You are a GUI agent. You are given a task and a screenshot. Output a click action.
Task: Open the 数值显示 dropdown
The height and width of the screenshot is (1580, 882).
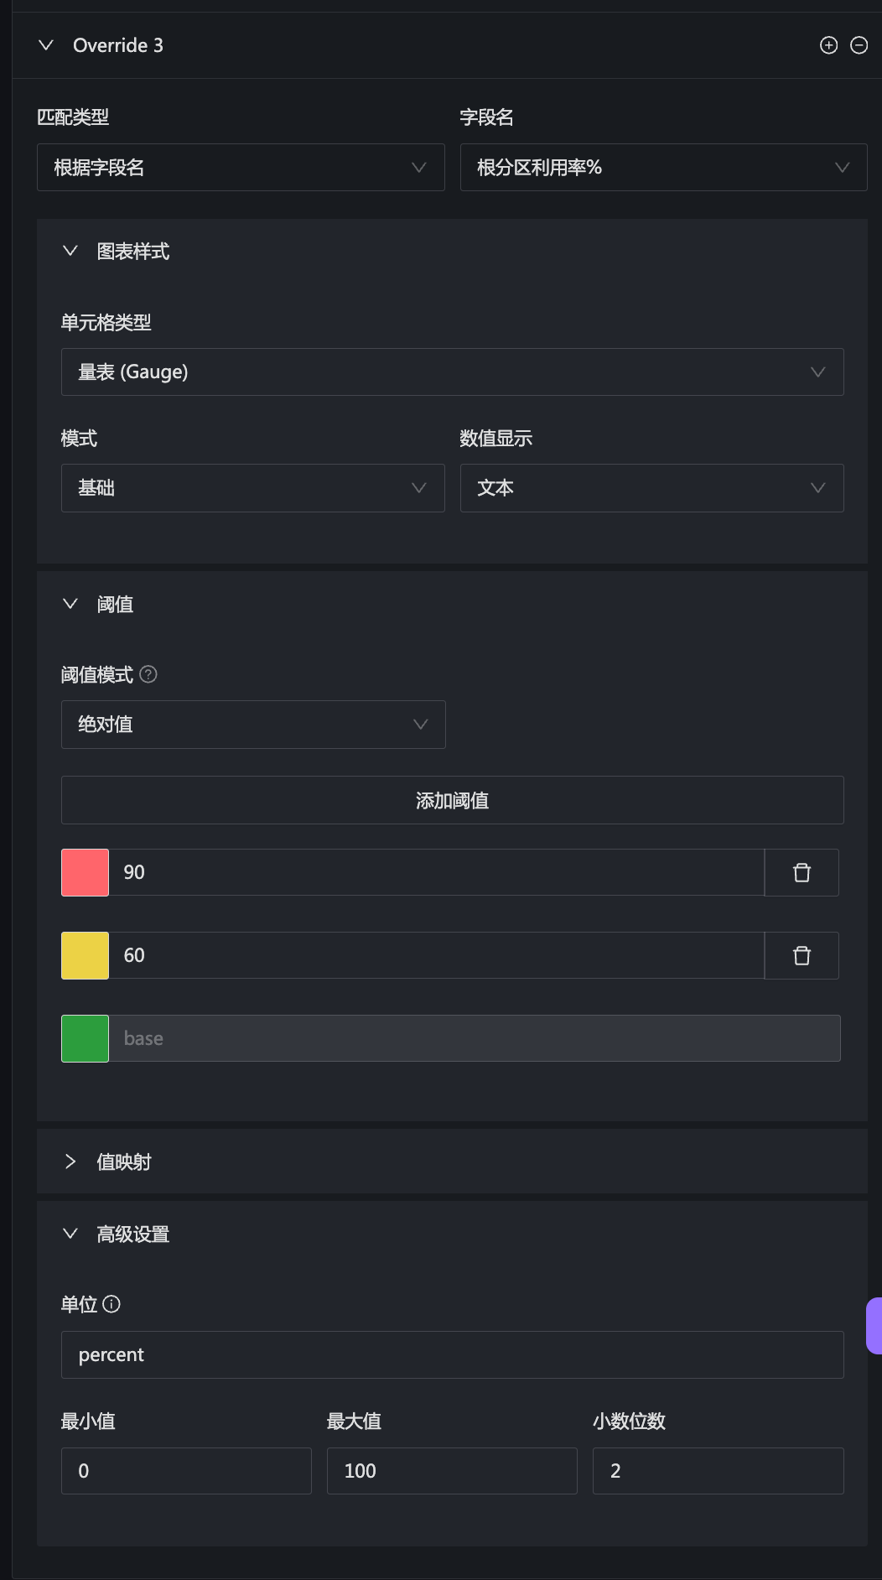651,488
